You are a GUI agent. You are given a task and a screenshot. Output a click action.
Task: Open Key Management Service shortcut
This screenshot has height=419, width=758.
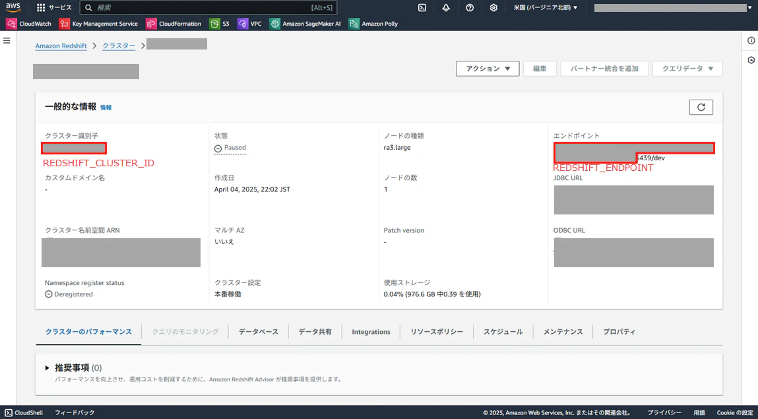point(98,23)
